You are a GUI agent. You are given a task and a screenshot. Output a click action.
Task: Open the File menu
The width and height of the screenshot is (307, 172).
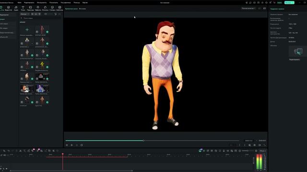(19, 3)
